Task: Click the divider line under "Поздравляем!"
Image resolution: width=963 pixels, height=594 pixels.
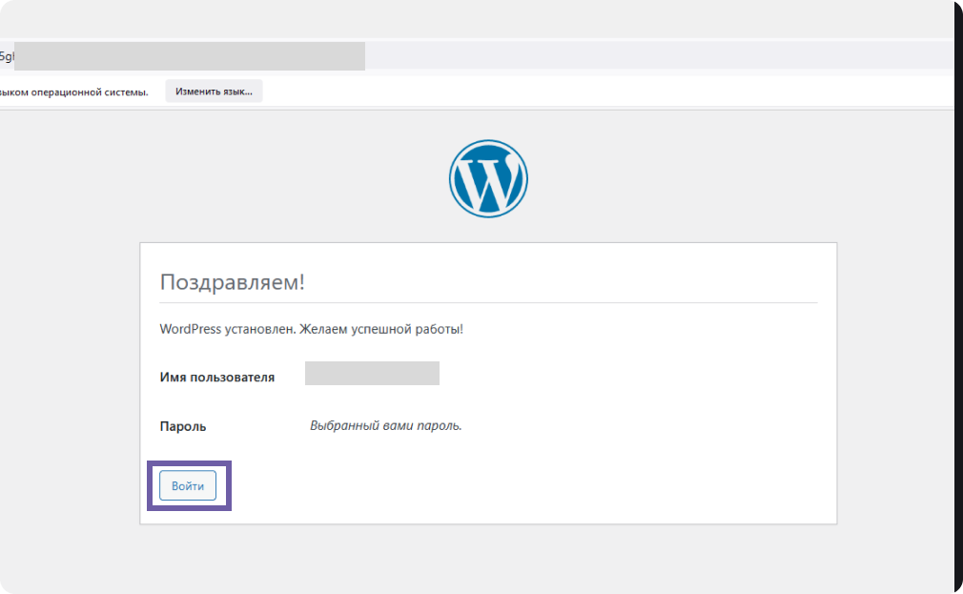Action: [x=488, y=303]
